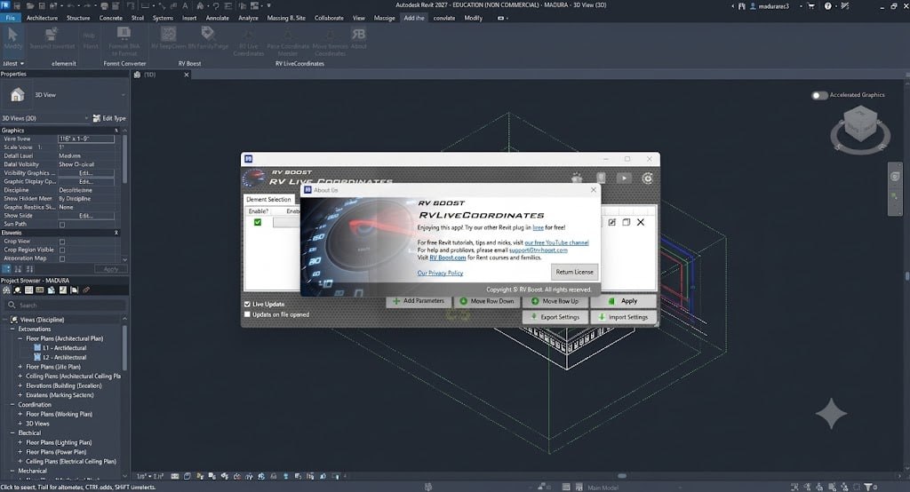Click the copy row icon in the table row
The width and height of the screenshot is (910, 492).
point(627,222)
